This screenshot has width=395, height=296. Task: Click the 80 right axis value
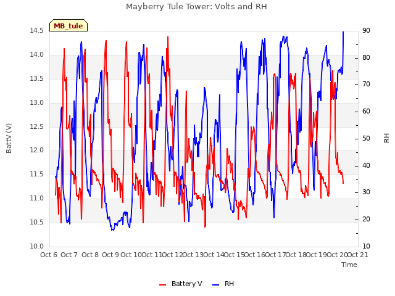tap(366, 57)
